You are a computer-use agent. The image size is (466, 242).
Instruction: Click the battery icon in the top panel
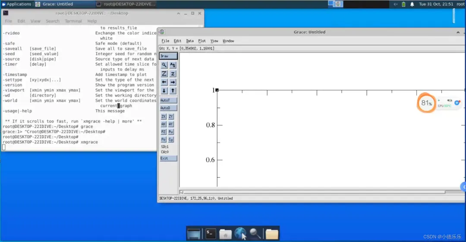point(403,4)
